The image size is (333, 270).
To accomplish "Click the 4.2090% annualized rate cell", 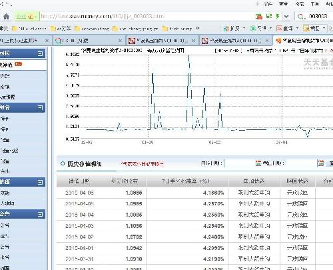I will [213, 248].
